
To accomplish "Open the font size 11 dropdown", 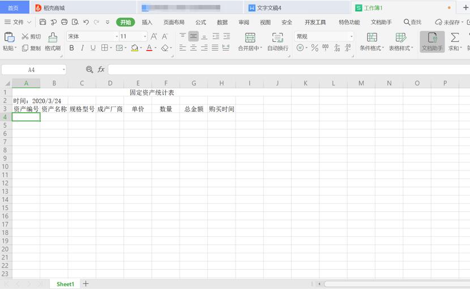I will tap(145, 36).
